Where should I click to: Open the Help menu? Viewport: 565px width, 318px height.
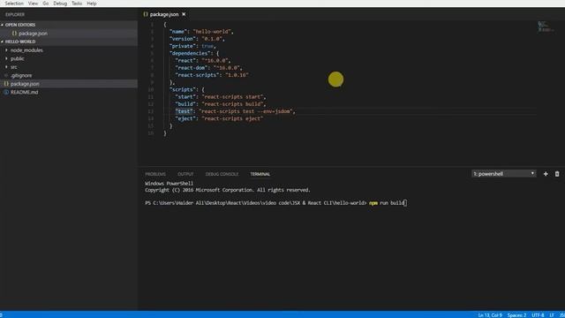(x=92, y=4)
